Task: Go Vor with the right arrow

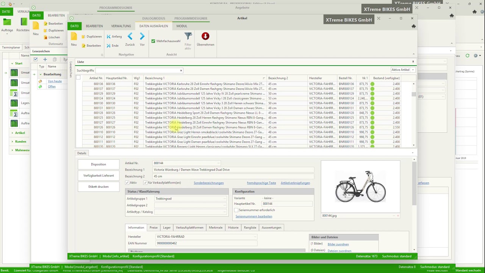Action: [x=142, y=36]
